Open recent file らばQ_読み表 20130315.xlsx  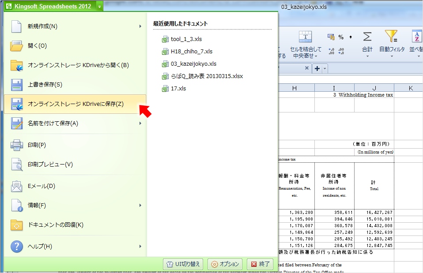pos(202,76)
